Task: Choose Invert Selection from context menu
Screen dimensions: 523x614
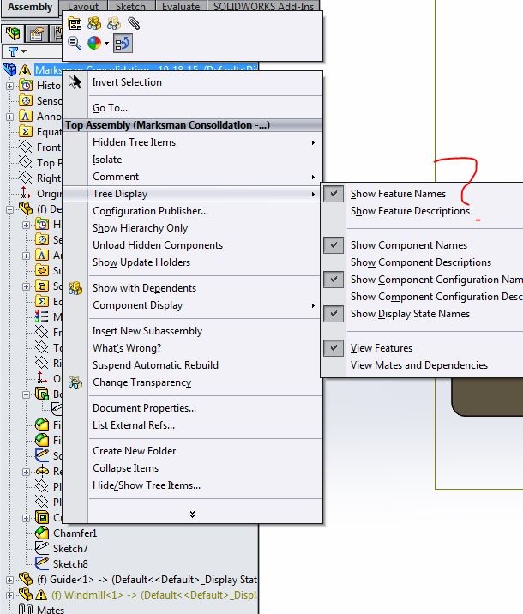Action: (x=127, y=82)
